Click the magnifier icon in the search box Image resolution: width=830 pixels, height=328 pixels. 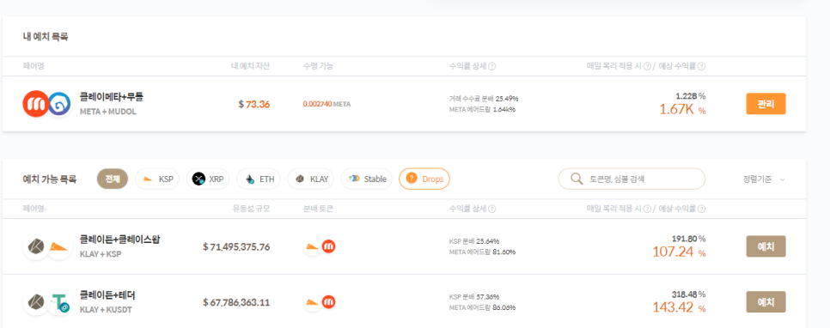click(577, 179)
